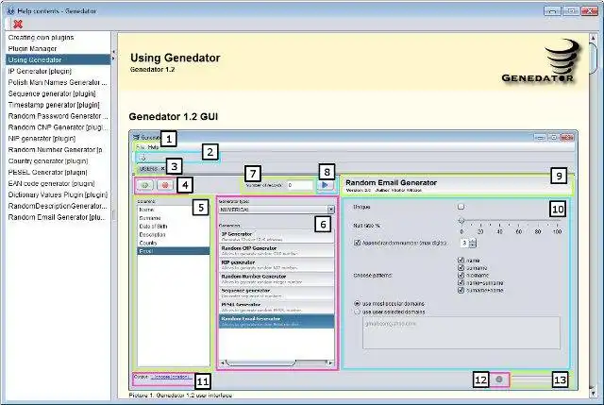604x405 pixels.
Task: Click the progress bar at the picture's bottom right
Action: [531, 380]
